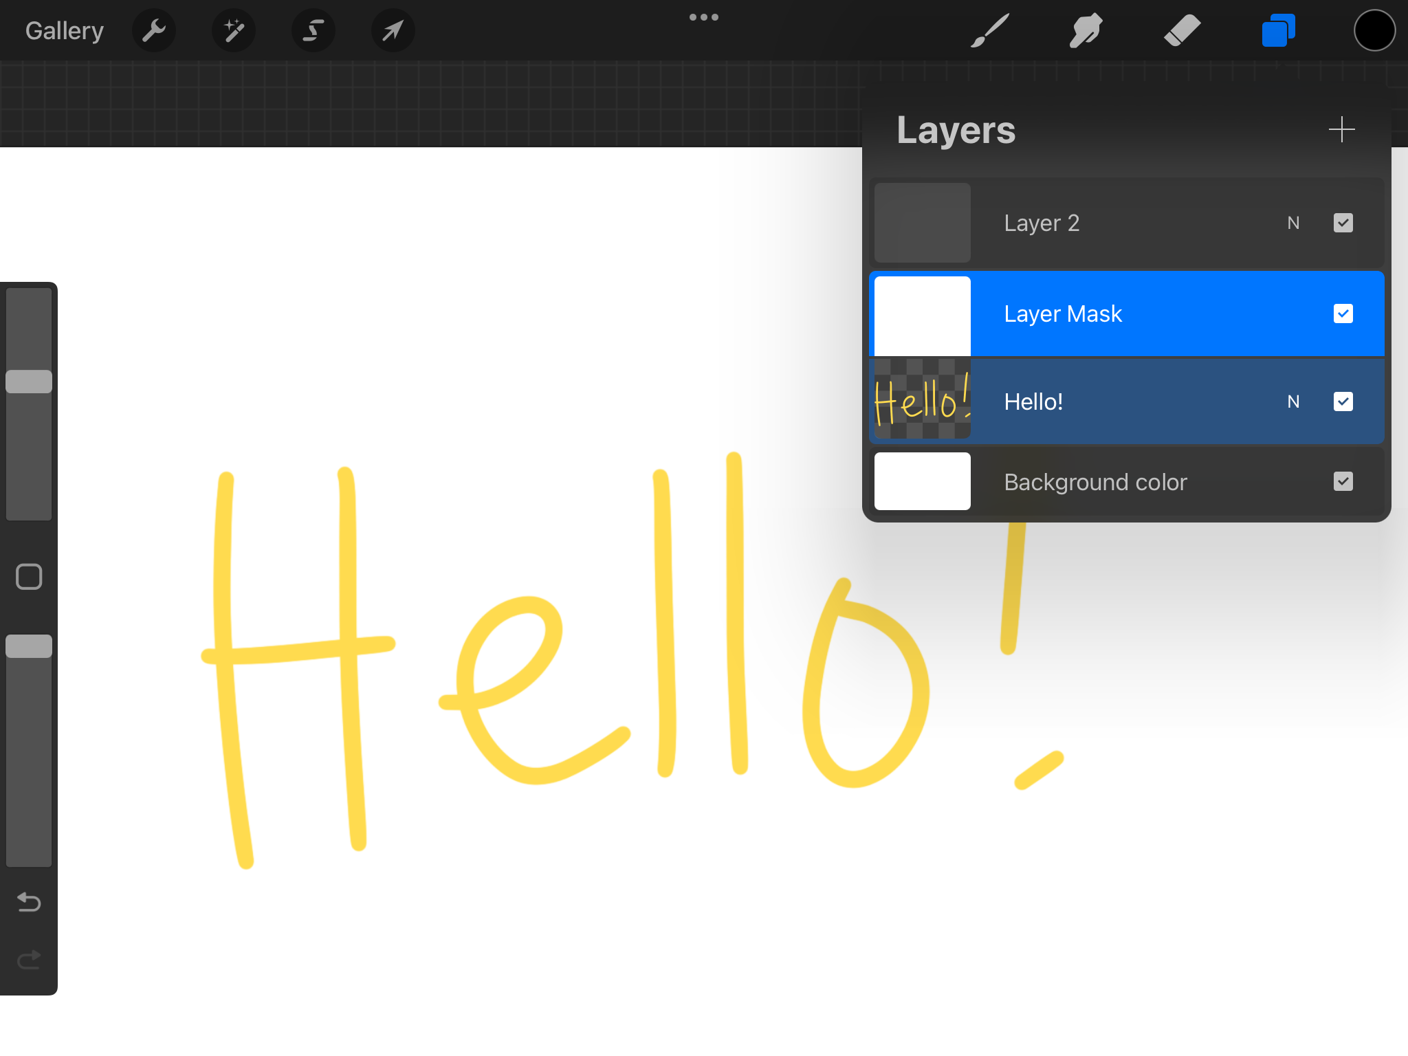Open blend mode N on Hello! layer
1408x1056 pixels.
tap(1293, 401)
